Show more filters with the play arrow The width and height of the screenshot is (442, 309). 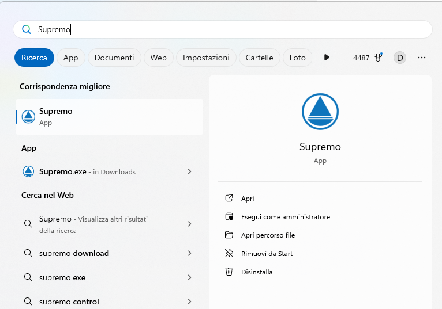coord(327,58)
